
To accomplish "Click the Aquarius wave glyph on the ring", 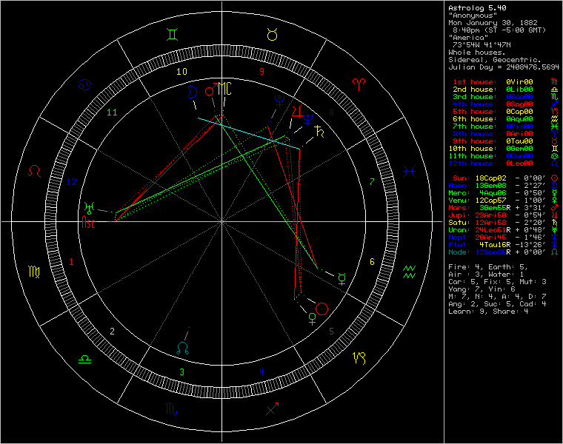I will (409, 272).
